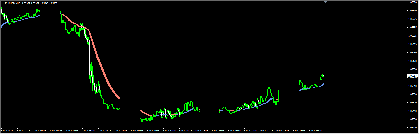This screenshot has width=419, height=134.
Task: Click time axis label 7 Mar 11:15
Action: (72, 131)
